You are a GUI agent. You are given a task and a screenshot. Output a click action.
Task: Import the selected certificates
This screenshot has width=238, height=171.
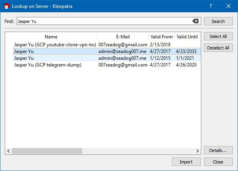tap(186, 162)
